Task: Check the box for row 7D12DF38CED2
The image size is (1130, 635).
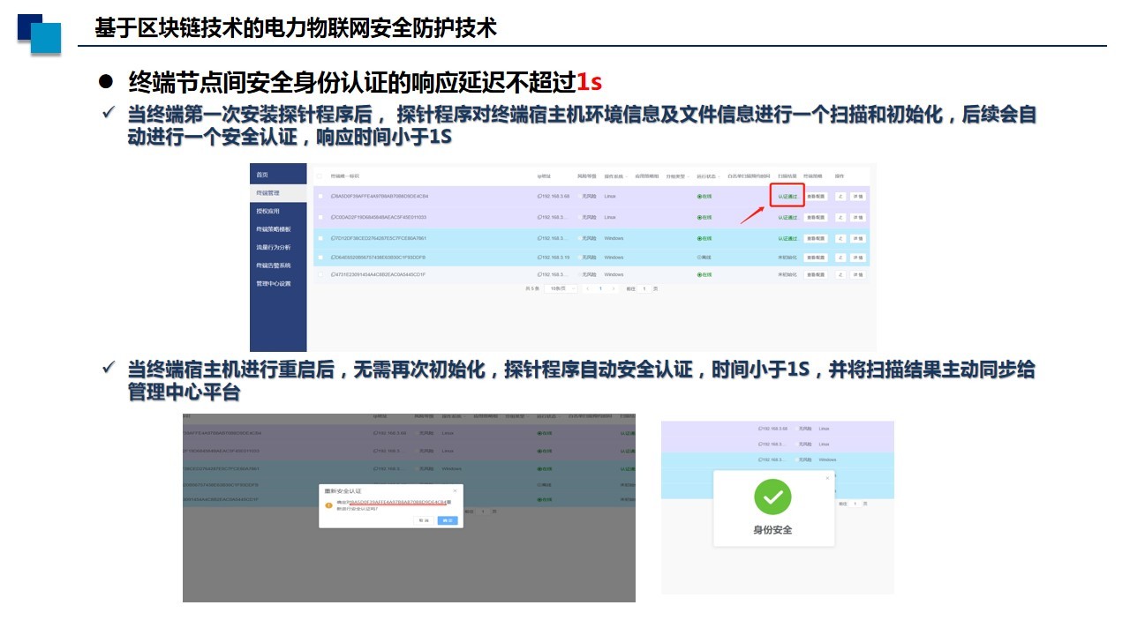Action: 320,238
